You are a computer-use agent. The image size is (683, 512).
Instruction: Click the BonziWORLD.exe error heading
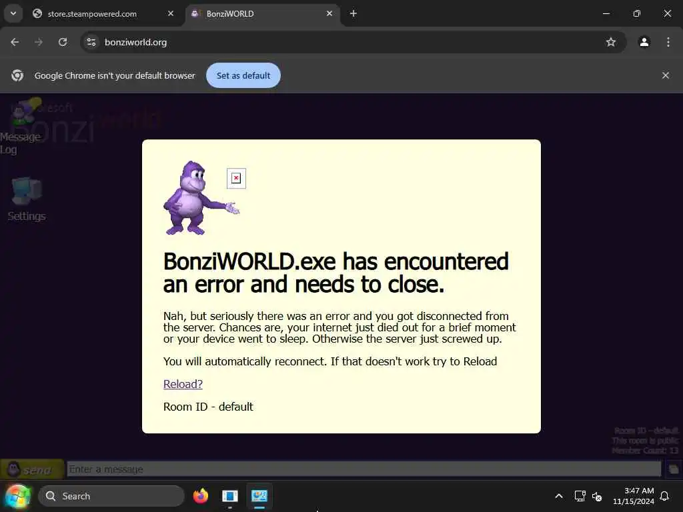point(336,273)
